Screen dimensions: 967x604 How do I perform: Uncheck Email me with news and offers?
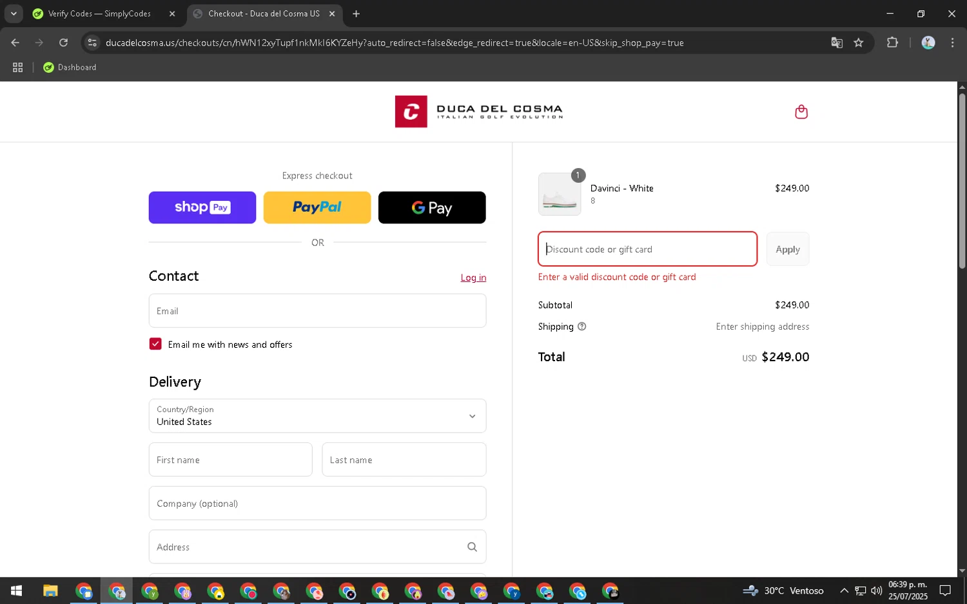tap(155, 344)
